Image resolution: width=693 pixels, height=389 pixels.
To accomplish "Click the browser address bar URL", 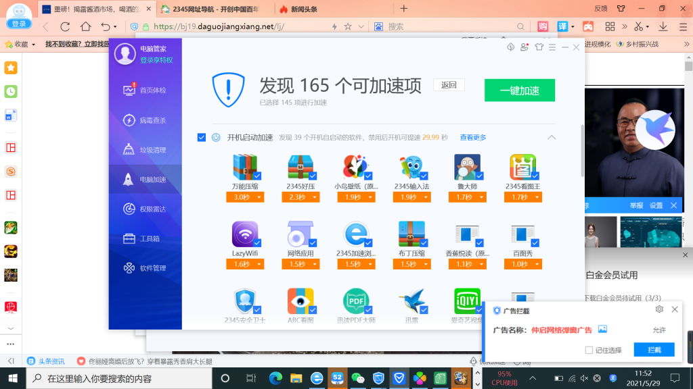I will (x=219, y=26).
